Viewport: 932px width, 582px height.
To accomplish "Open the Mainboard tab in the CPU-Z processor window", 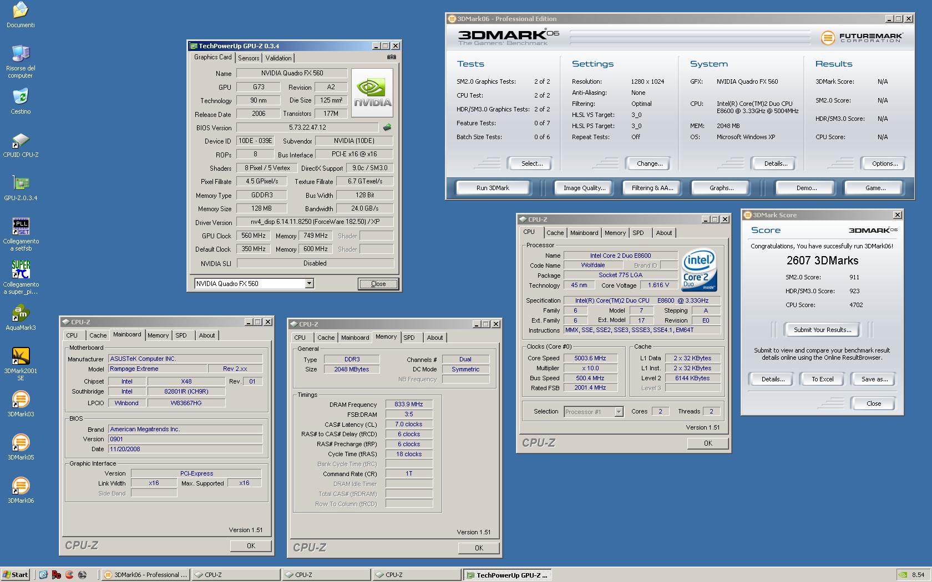I will coord(584,233).
